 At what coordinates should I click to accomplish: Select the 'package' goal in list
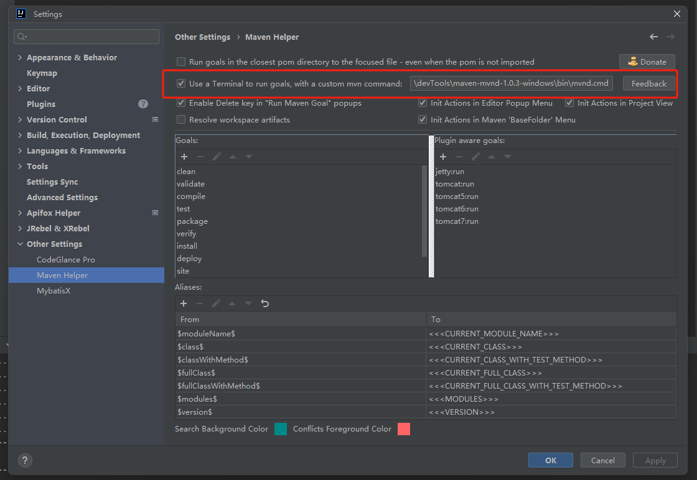[192, 221]
